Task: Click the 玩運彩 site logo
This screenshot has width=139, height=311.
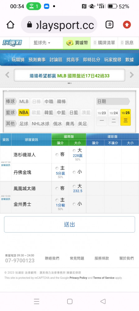Action: pyautogui.click(x=12, y=43)
